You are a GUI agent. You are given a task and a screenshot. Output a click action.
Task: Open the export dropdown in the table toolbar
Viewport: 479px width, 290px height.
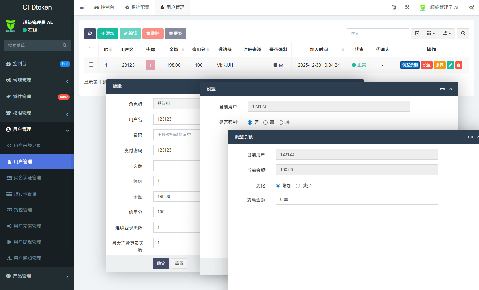[447, 33]
